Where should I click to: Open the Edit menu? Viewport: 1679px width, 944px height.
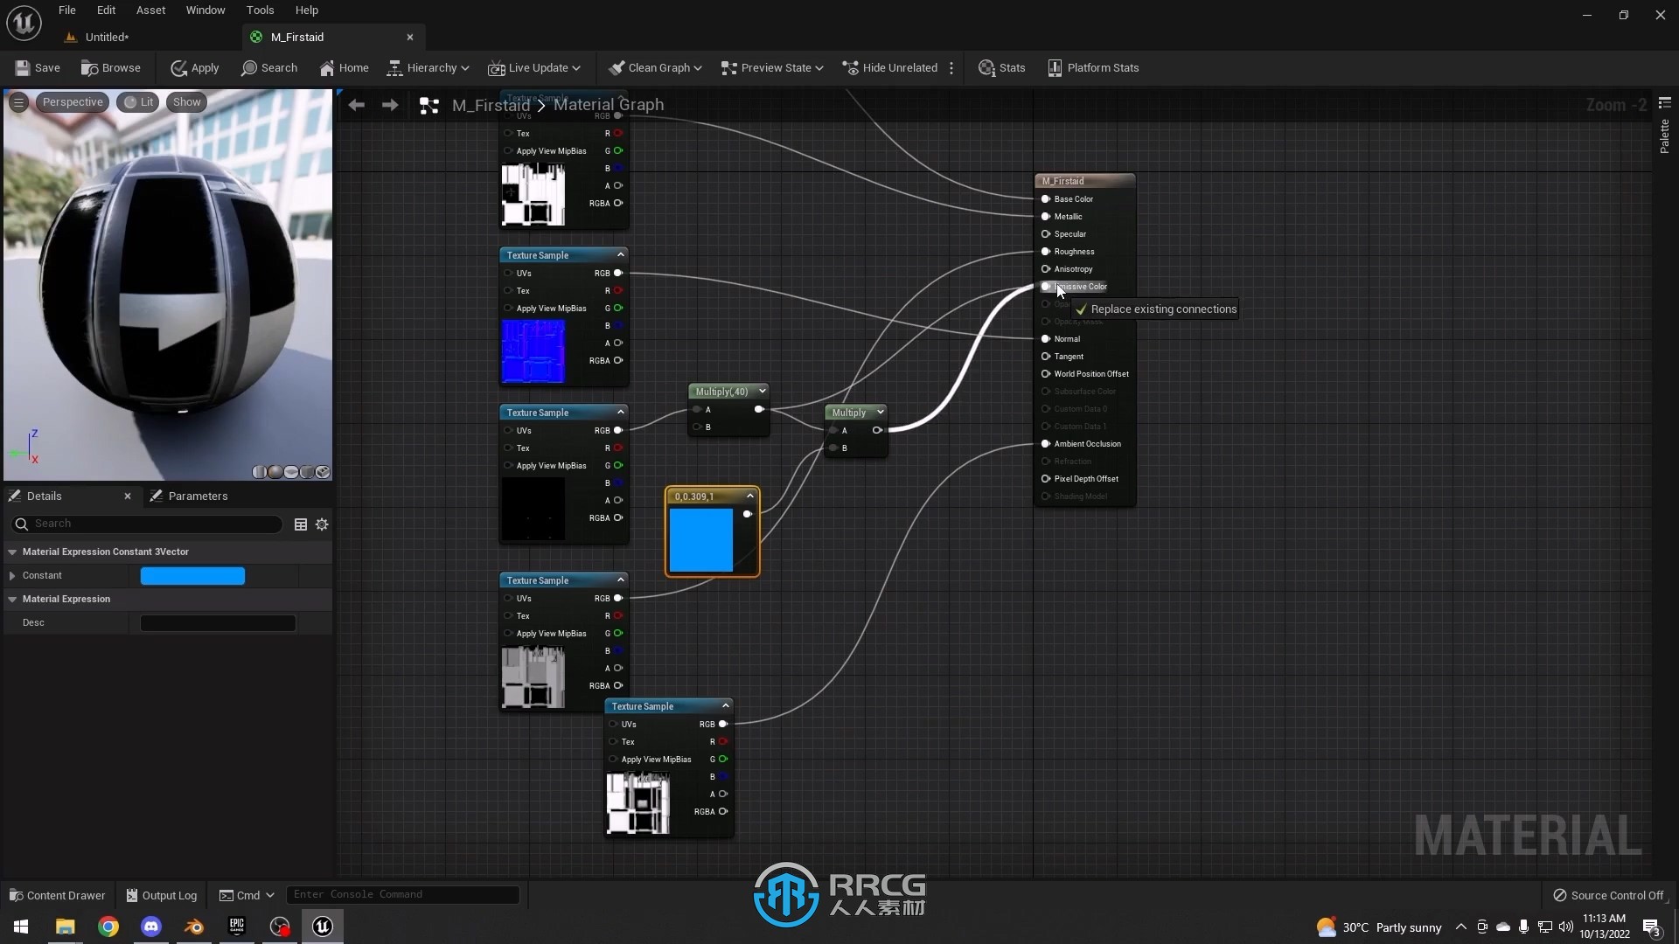coord(106,10)
